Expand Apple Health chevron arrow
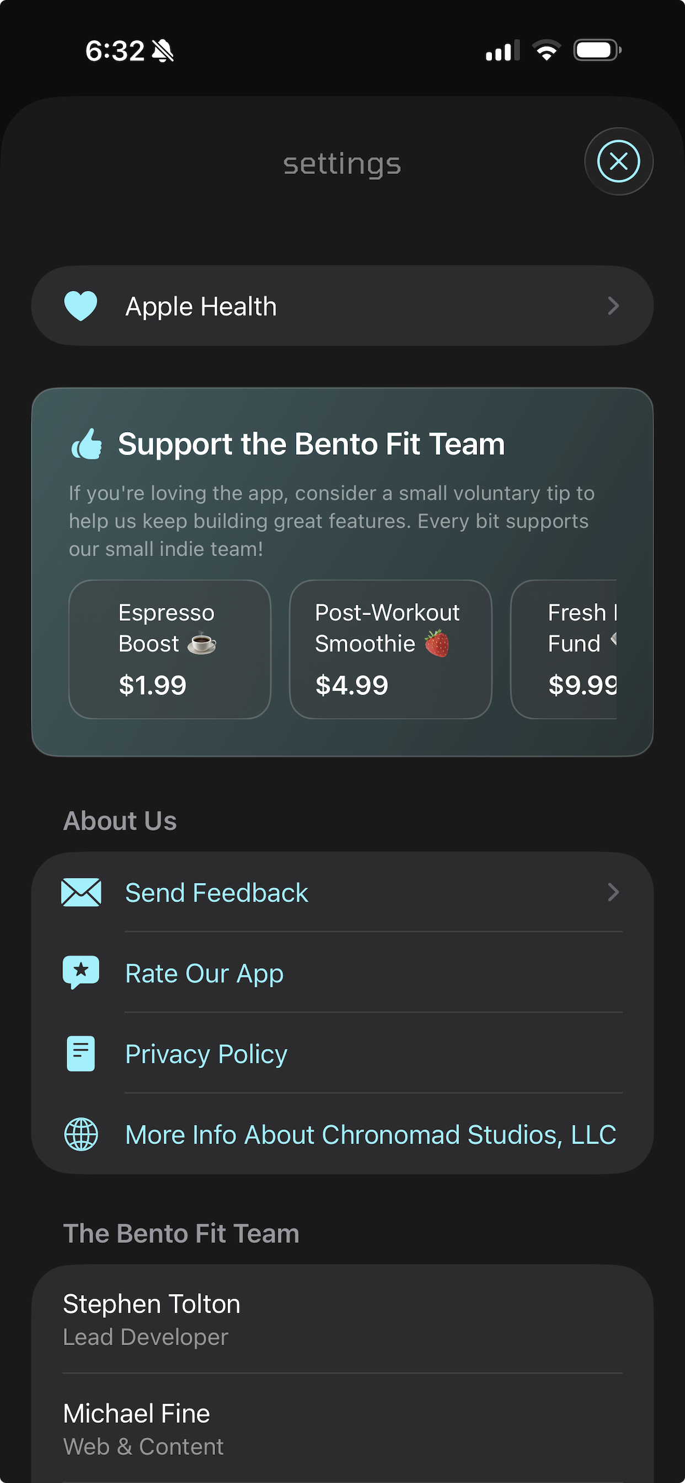The width and height of the screenshot is (685, 1483). pyautogui.click(x=613, y=306)
